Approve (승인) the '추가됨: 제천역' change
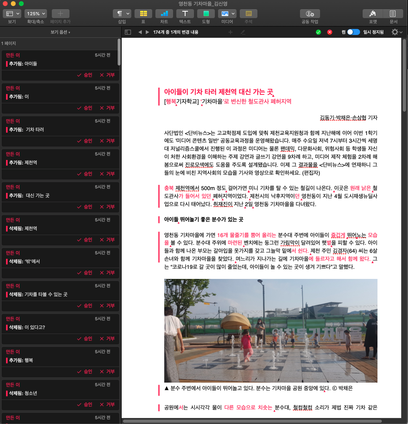This screenshot has width=408, height=424. pos(85,174)
